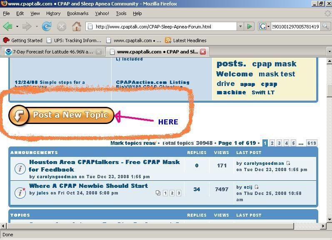Viewport: 332px width, 240px height.
Task: Go to page 2 of topics
Action: (x=272, y=143)
